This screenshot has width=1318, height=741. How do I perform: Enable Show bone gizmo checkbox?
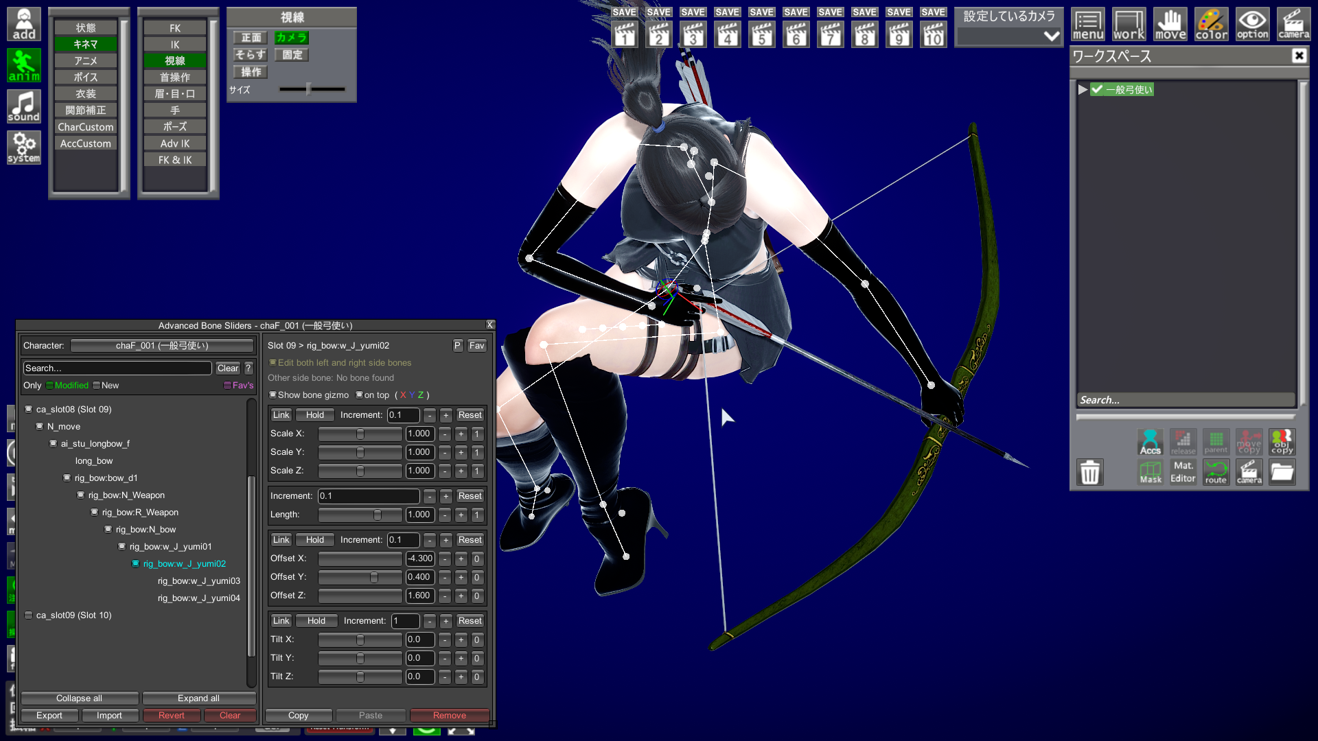point(273,395)
